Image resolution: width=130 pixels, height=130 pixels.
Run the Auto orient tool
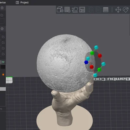coord(75,10)
